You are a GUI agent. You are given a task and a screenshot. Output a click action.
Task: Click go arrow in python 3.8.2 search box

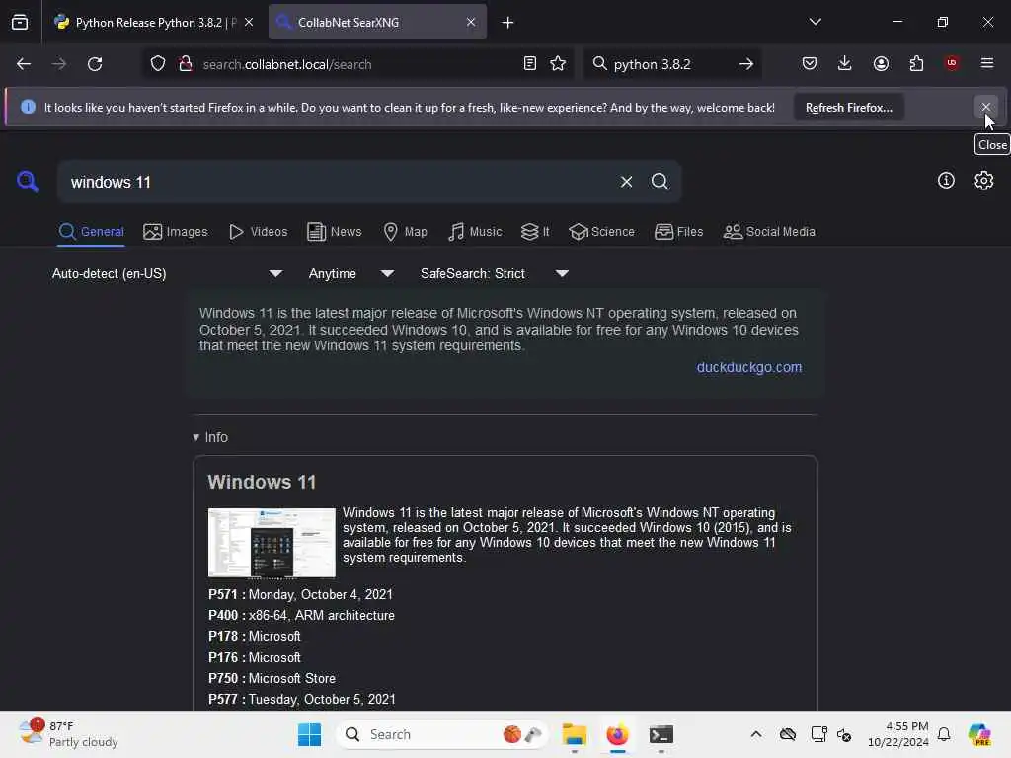[746, 64]
